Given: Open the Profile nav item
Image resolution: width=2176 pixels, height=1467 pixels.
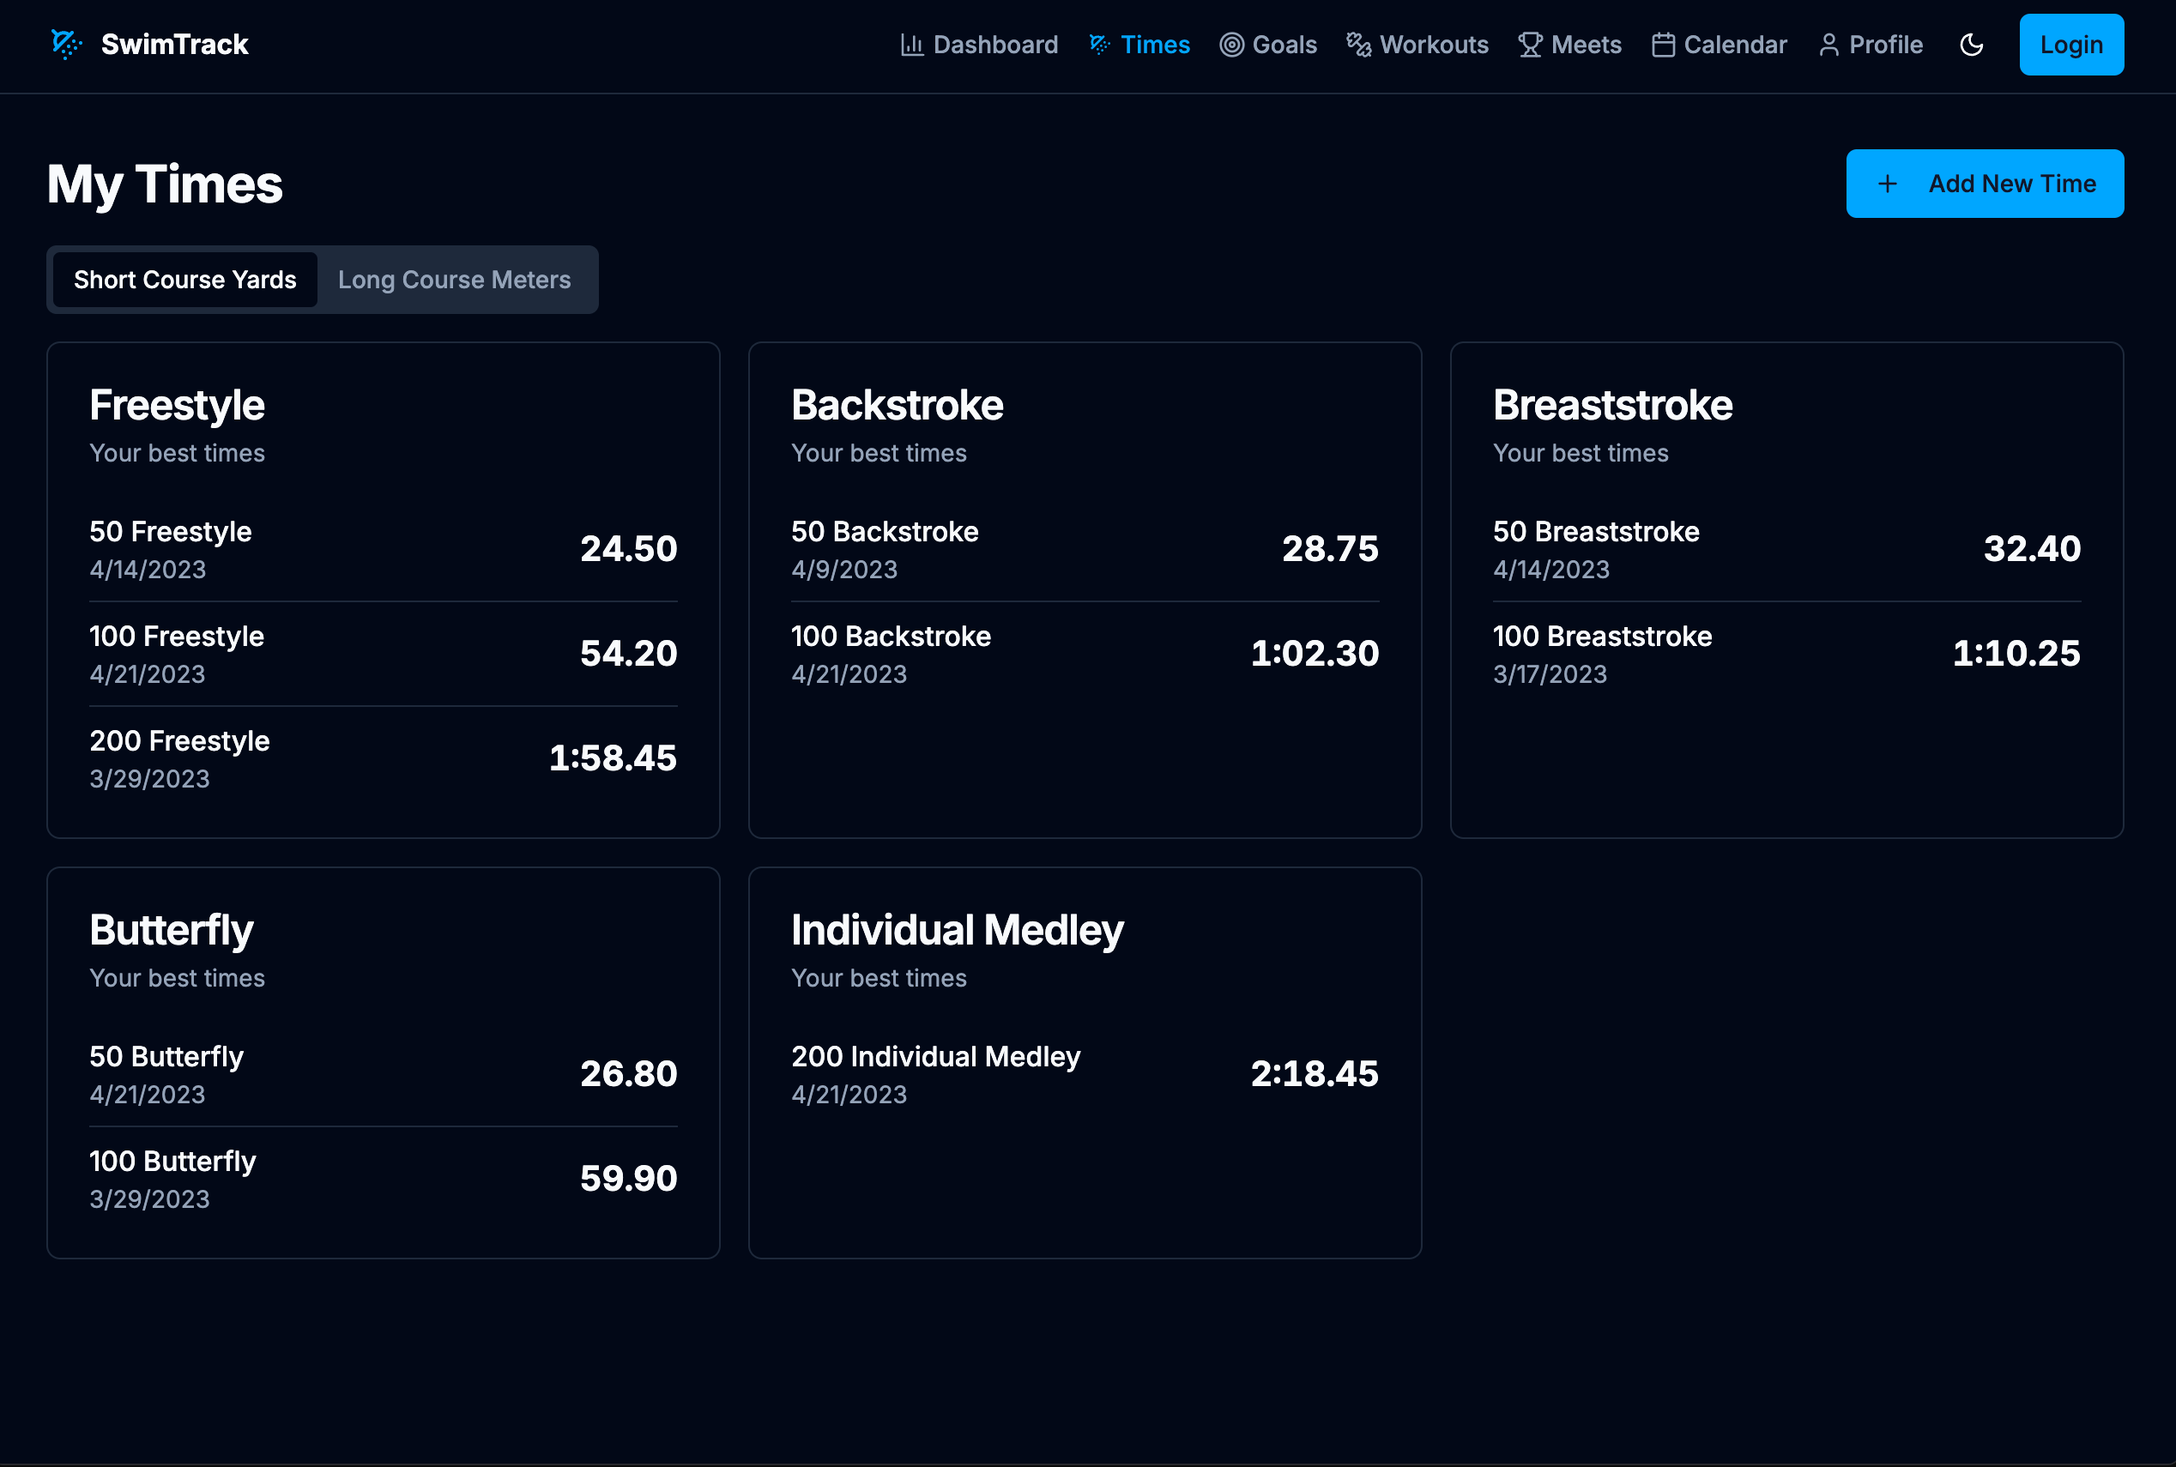Looking at the screenshot, I should pos(1870,45).
